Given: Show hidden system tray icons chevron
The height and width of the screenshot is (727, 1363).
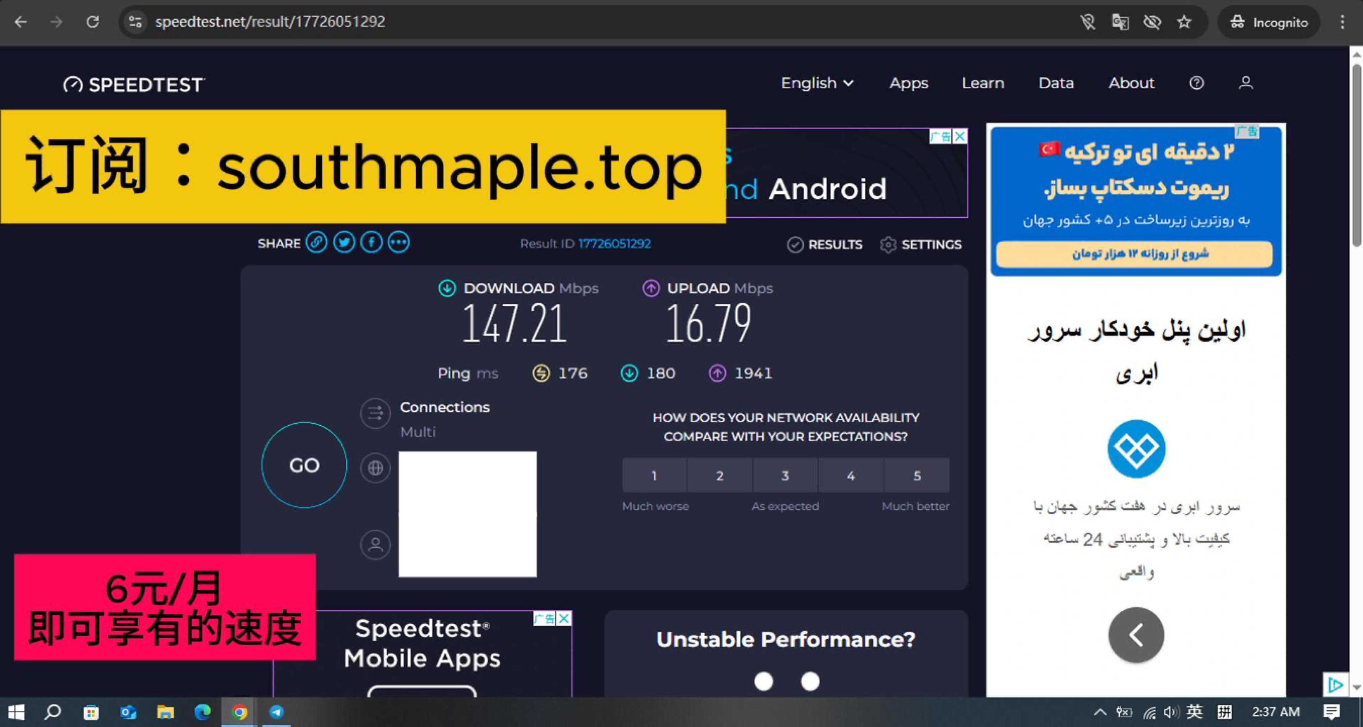Looking at the screenshot, I should tap(1100, 712).
